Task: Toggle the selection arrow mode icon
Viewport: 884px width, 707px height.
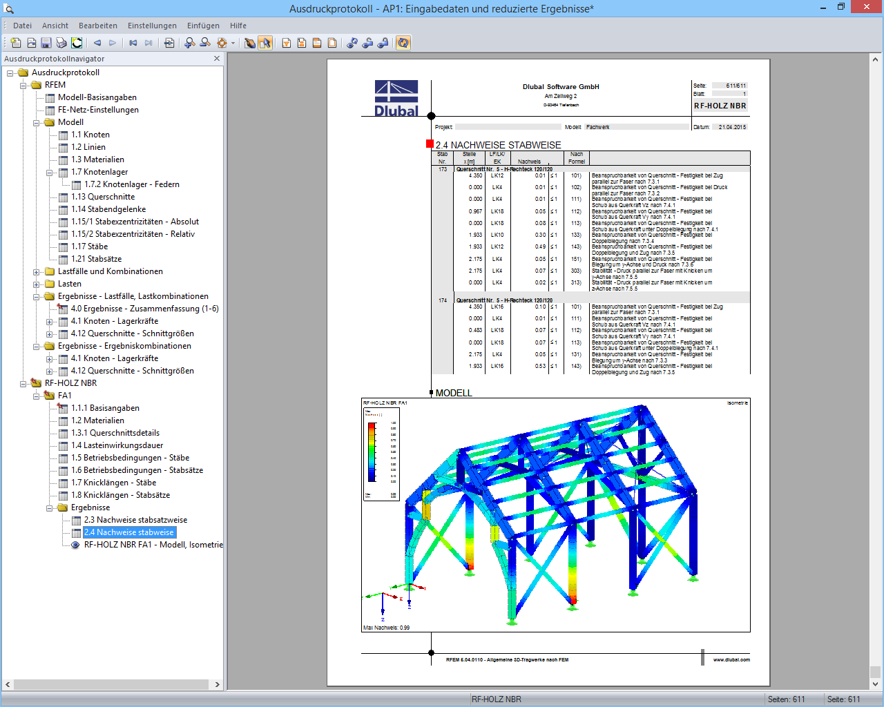Action: point(265,43)
